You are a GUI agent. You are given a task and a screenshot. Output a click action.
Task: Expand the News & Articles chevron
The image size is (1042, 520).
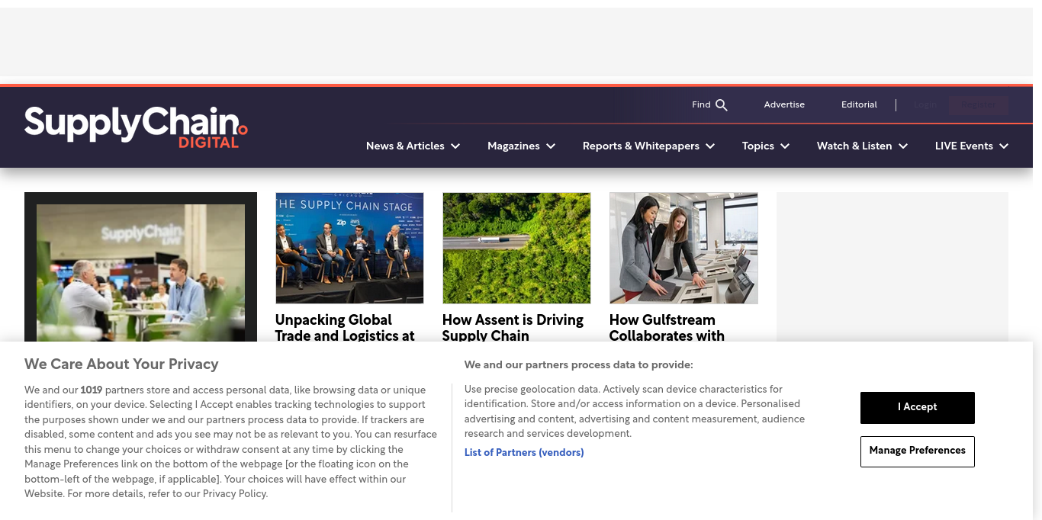point(455,146)
